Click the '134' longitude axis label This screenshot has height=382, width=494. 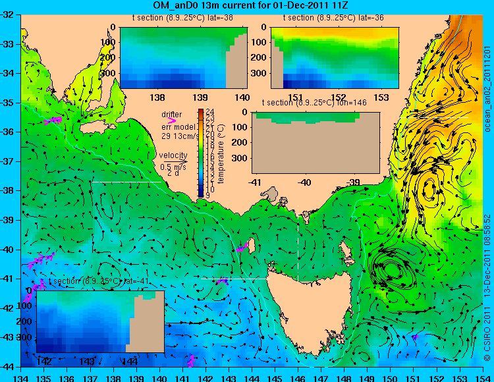pos(21,378)
